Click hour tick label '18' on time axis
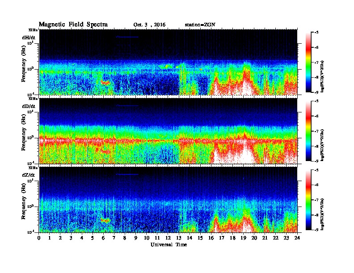This screenshot has height=273, width=354. tap(232, 238)
